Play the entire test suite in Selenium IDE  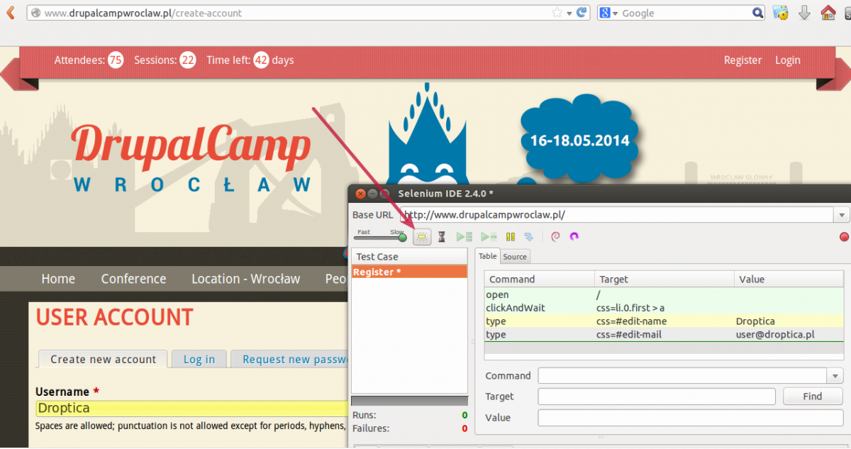pyautogui.click(x=465, y=237)
